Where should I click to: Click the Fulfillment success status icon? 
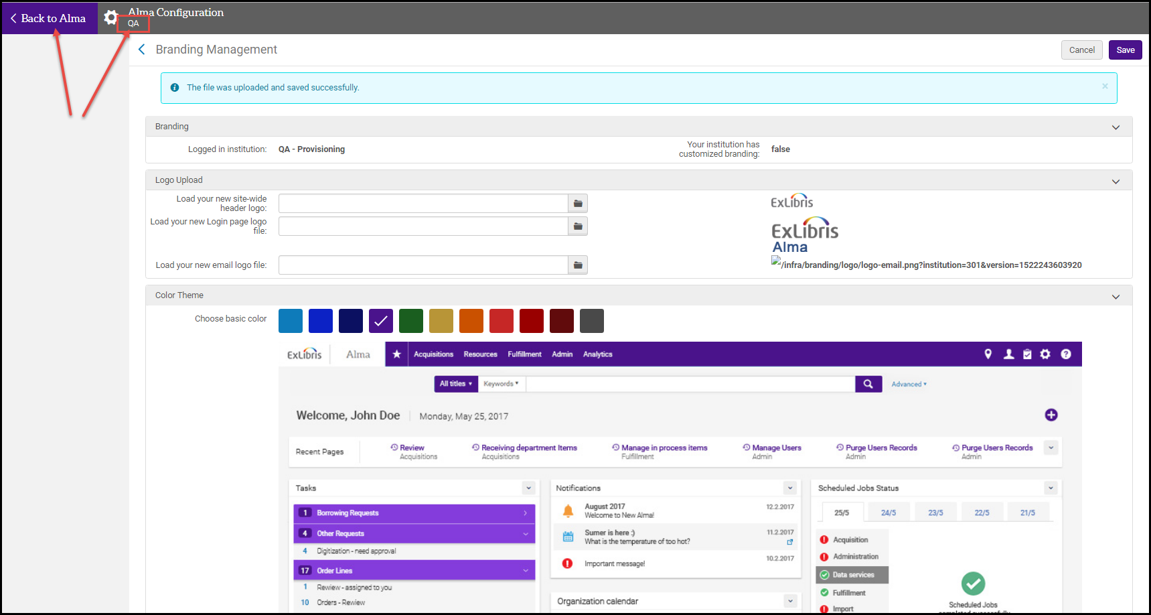[824, 592]
